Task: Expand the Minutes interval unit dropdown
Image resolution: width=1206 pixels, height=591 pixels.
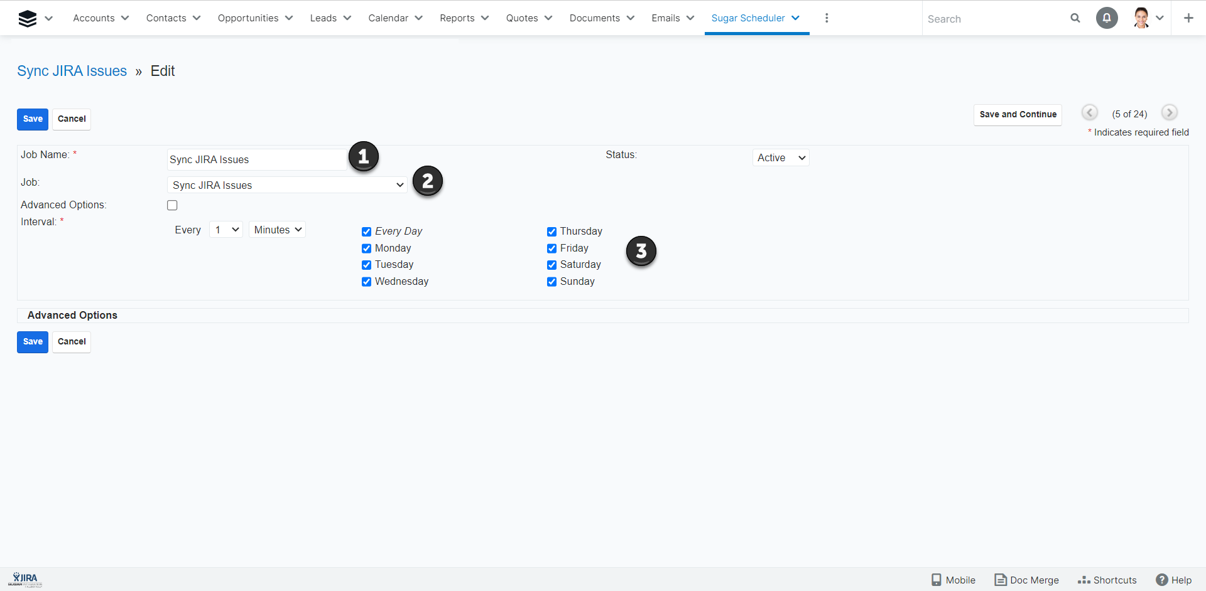Action: (277, 230)
